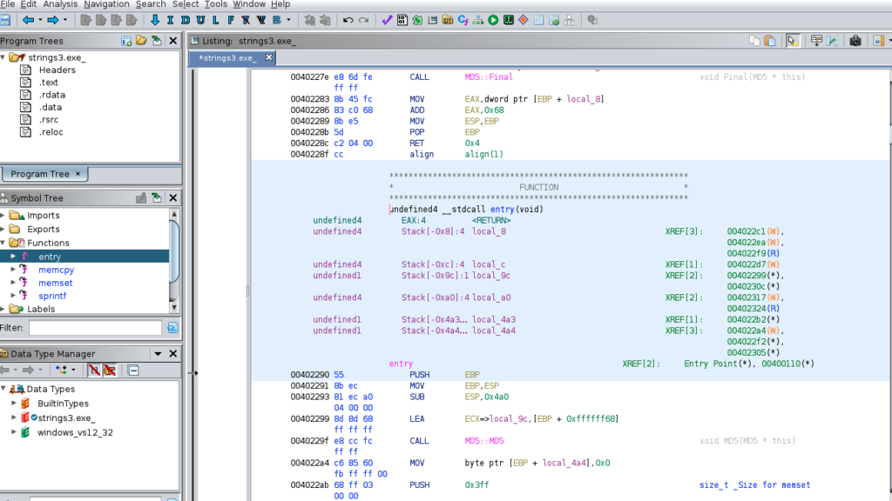Click the Redo arrow in the toolbar
Image resolution: width=892 pixels, height=501 pixels.
point(363,21)
